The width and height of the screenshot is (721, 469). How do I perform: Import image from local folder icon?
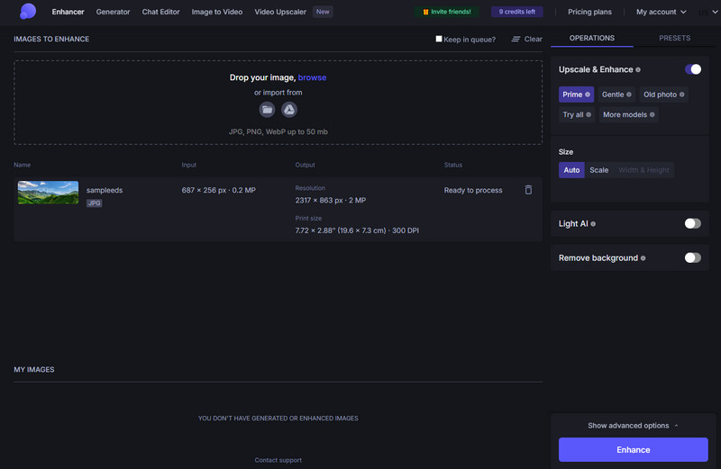(267, 110)
